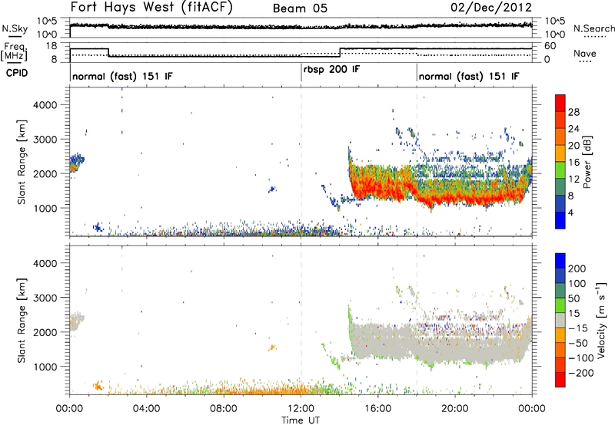Pick the blue top segment of Velocity colorbar
Screen dimensions: 615x425
click(x=560, y=261)
